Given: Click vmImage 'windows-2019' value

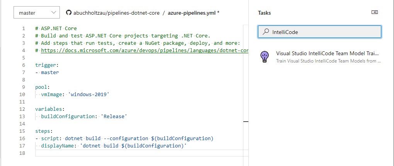Looking at the screenshot, I should tap(89, 95).
